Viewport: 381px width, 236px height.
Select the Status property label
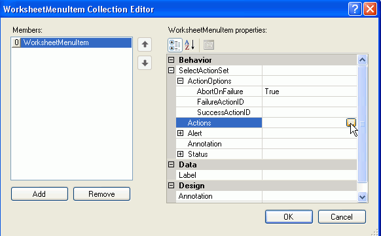(198, 154)
